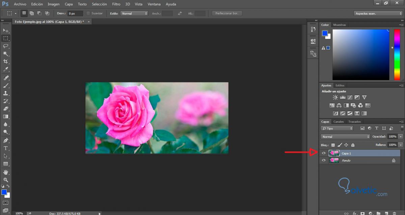Select the Horizontal Type tool
This screenshot has height=215, width=405.
[6, 148]
